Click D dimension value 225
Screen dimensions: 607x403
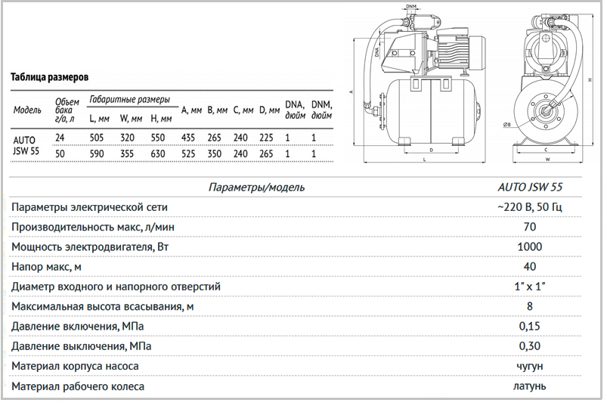266,138
